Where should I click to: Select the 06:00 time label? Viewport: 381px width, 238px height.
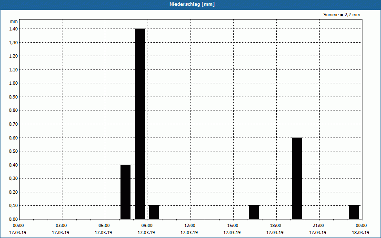[x=104, y=226]
